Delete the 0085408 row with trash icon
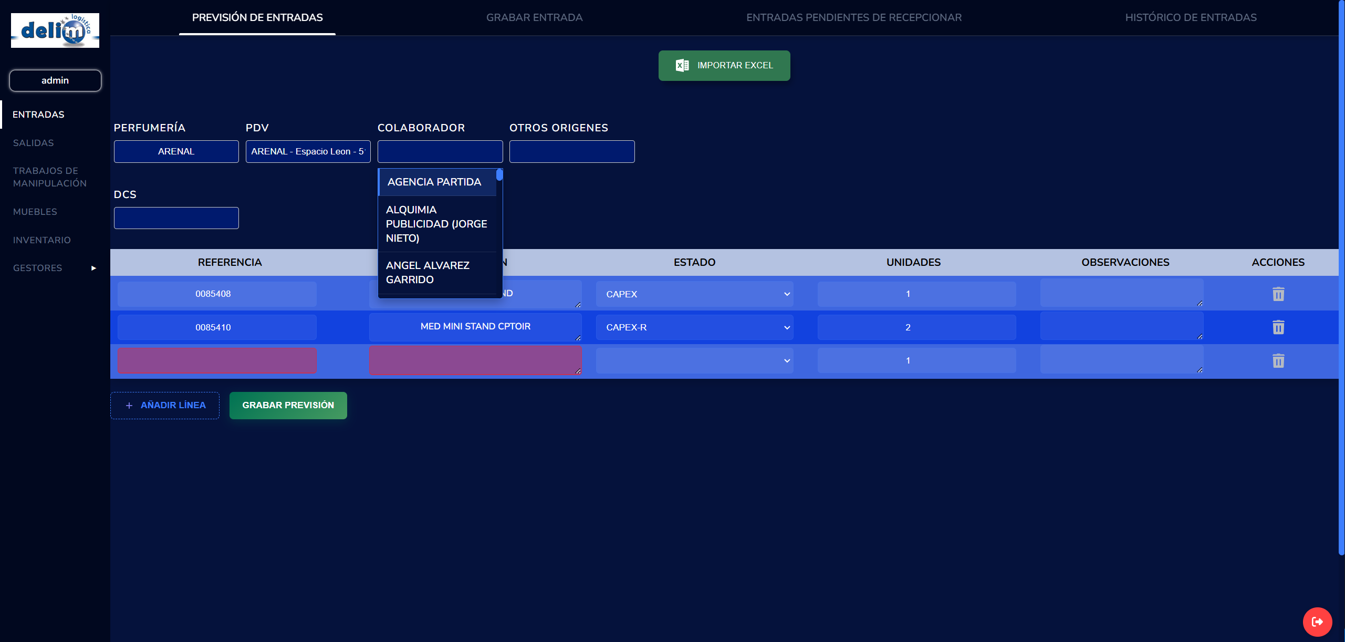This screenshot has height=642, width=1345. click(1278, 294)
